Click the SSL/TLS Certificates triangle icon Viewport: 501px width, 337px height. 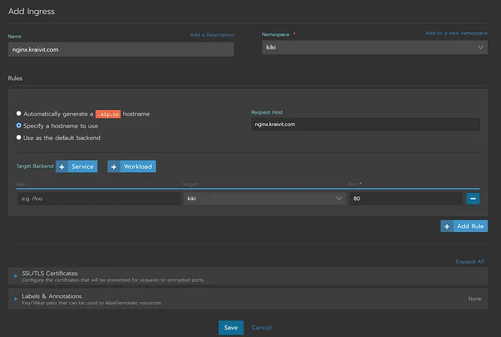tap(15, 276)
